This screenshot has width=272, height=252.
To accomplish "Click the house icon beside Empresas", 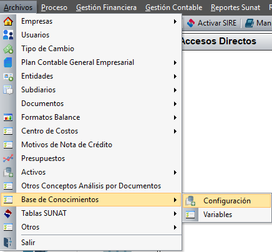I will [x=8, y=21].
